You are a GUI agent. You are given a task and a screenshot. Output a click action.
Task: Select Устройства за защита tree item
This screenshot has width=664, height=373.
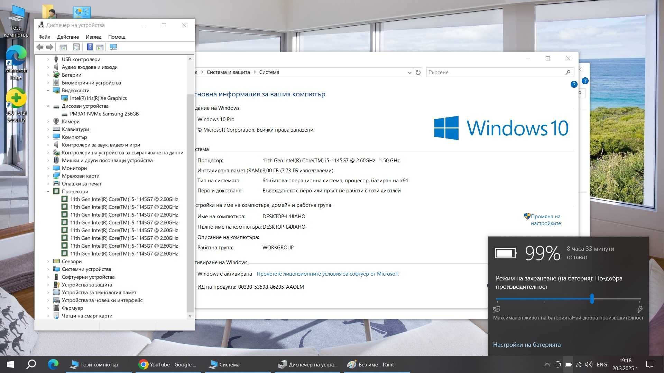pyautogui.click(x=87, y=285)
